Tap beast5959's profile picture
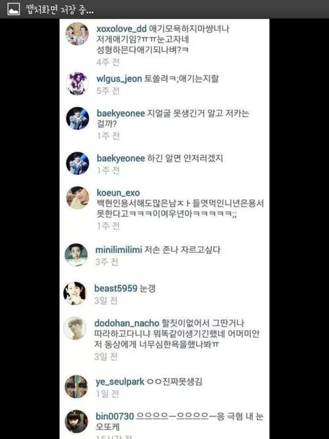The height and width of the screenshot is (439, 329). (75, 293)
